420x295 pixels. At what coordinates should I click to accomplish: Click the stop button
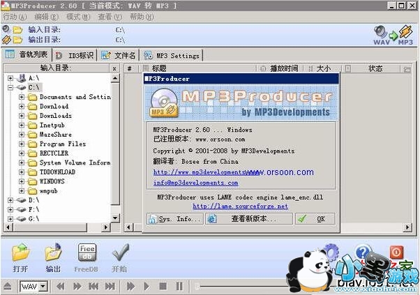pyautogui.click(x=163, y=287)
